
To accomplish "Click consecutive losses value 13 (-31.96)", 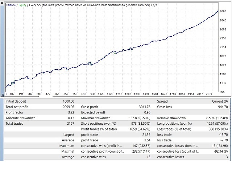I will tap(220, 146).
